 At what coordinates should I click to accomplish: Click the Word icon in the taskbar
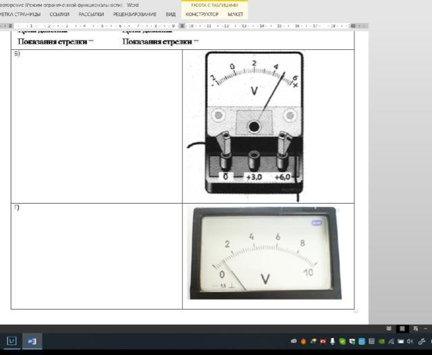(32, 341)
